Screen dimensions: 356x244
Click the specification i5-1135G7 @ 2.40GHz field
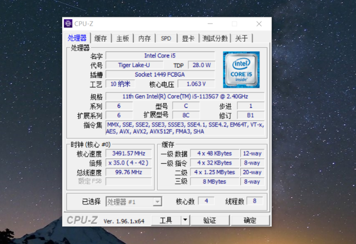(x=185, y=97)
